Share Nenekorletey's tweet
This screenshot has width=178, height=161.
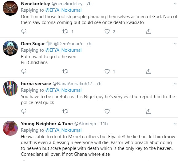click(148, 31)
